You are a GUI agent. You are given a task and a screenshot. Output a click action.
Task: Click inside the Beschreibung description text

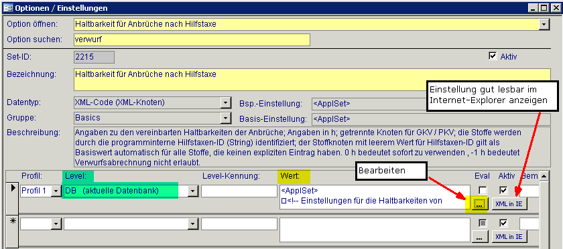click(312, 147)
